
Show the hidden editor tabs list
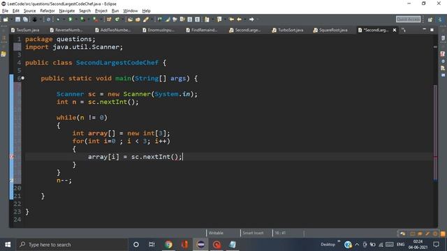pyautogui.click(x=404, y=30)
